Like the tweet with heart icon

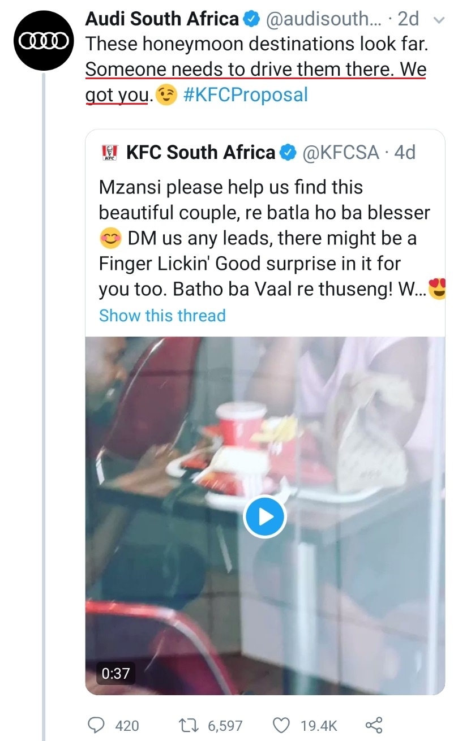pyautogui.click(x=281, y=725)
